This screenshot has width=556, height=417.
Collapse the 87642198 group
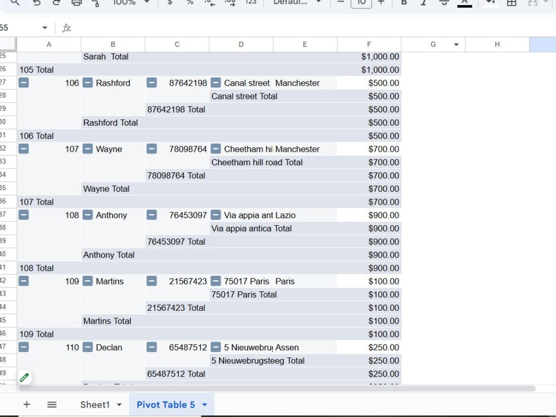pos(152,83)
